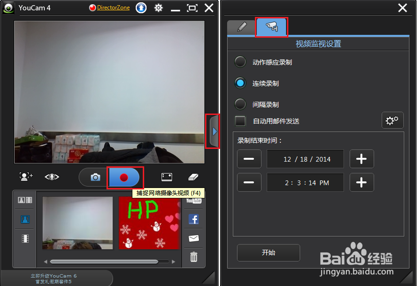Collapse the side panel with blue arrow
The width and height of the screenshot is (417, 286).
[x=214, y=131]
